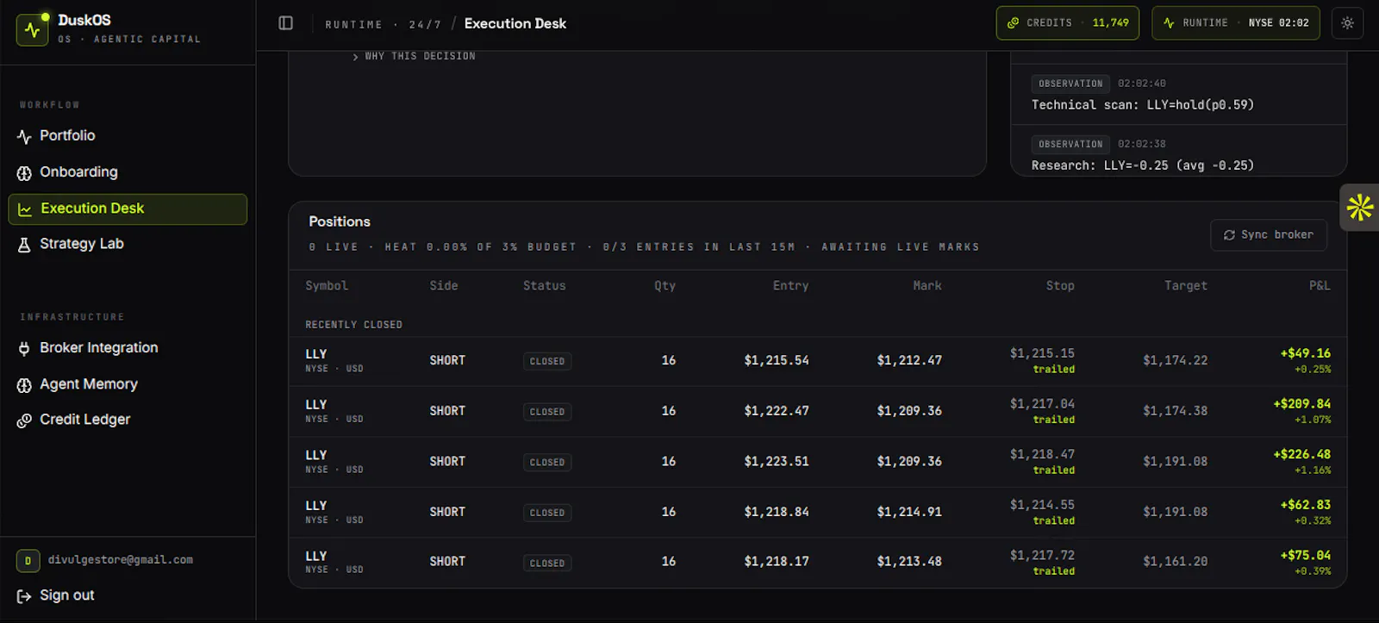Image resolution: width=1379 pixels, height=623 pixels.
Task: Click P&L value +$209.84
Action: coord(1301,404)
